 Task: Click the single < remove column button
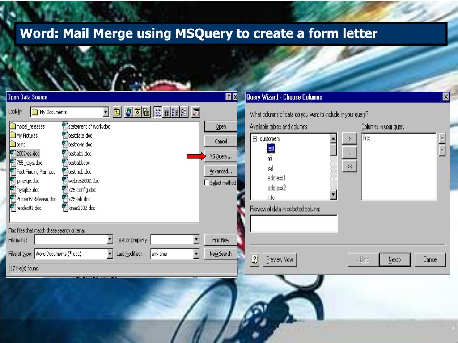click(x=350, y=153)
